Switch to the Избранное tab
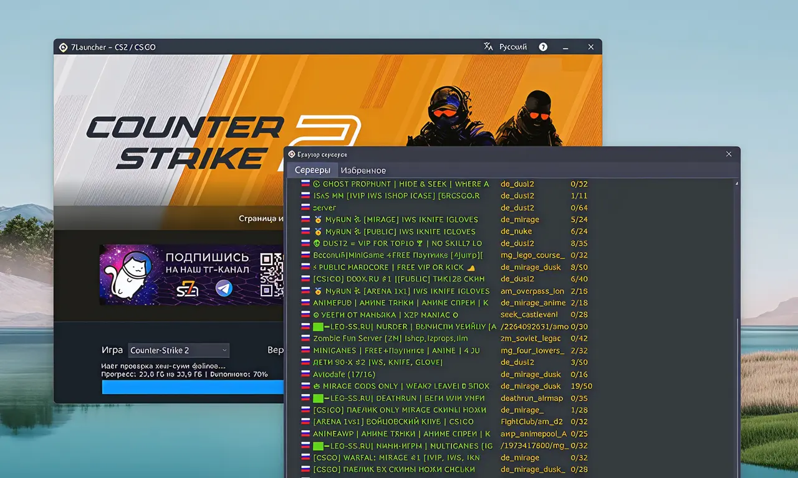The height and width of the screenshot is (478, 798). pos(363,170)
